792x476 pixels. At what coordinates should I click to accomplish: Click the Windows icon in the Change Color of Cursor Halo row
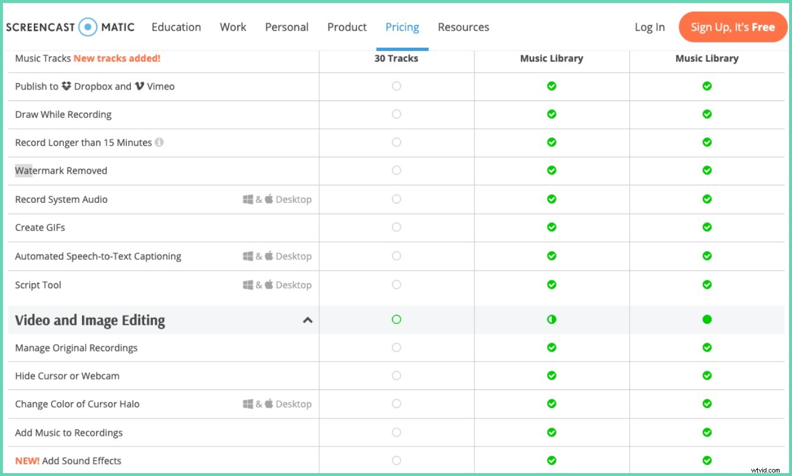tap(248, 404)
